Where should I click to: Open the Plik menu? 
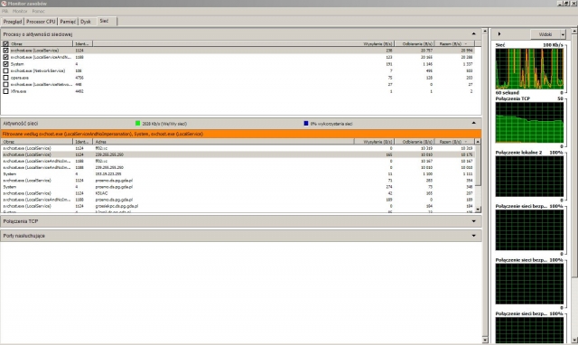(5, 12)
